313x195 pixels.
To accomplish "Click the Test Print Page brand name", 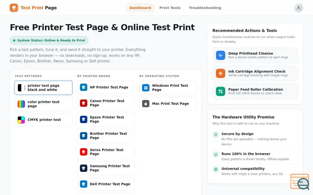I will click(x=38, y=8).
